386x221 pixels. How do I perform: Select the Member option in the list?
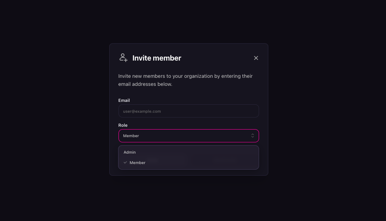tap(137, 162)
